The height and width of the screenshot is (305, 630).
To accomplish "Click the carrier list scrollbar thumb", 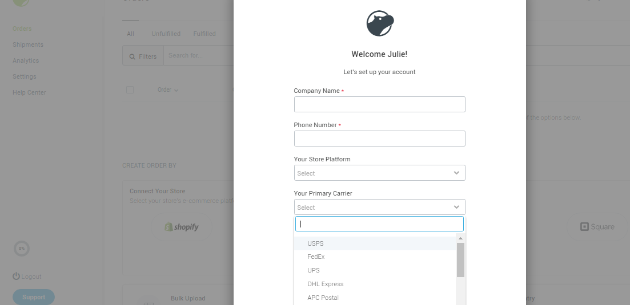I will [460, 260].
